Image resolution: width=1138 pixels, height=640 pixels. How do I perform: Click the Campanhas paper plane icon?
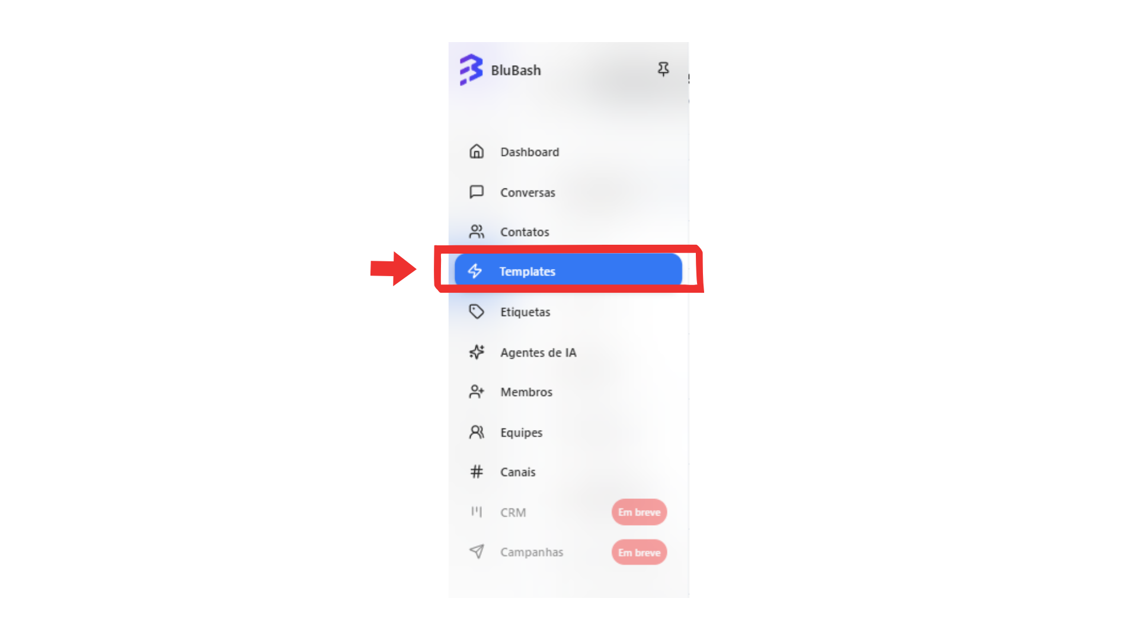pos(477,552)
